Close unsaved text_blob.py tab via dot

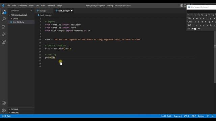point(72,11)
